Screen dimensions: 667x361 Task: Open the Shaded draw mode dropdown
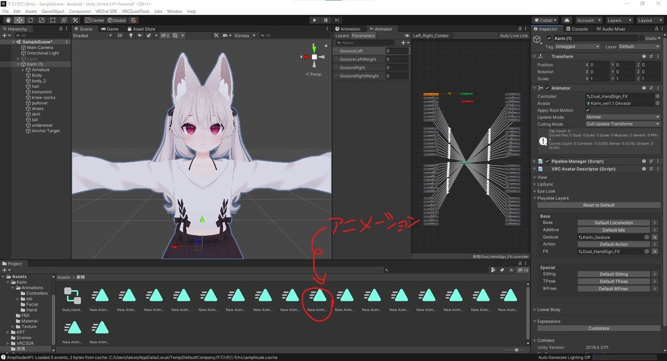(92, 36)
